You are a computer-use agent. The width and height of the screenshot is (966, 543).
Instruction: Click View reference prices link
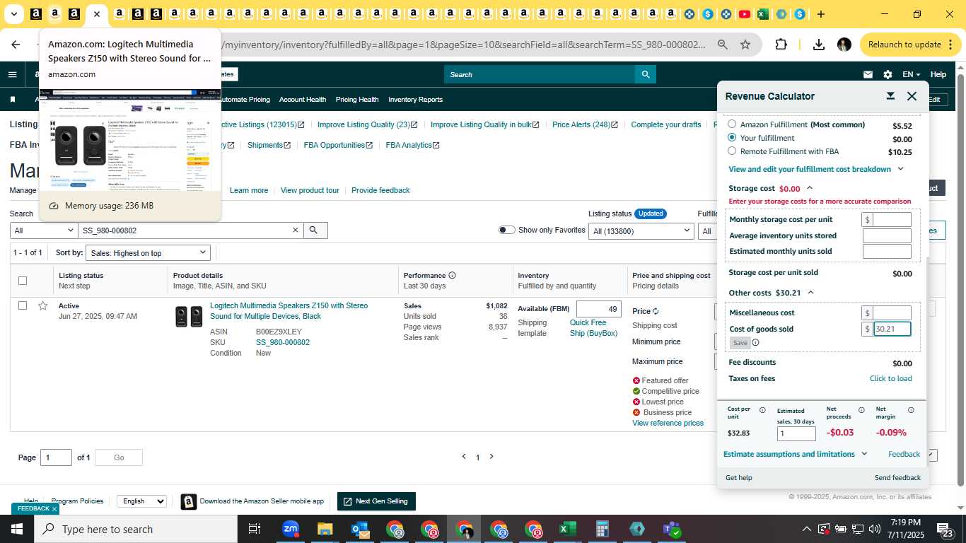coord(668,423)
